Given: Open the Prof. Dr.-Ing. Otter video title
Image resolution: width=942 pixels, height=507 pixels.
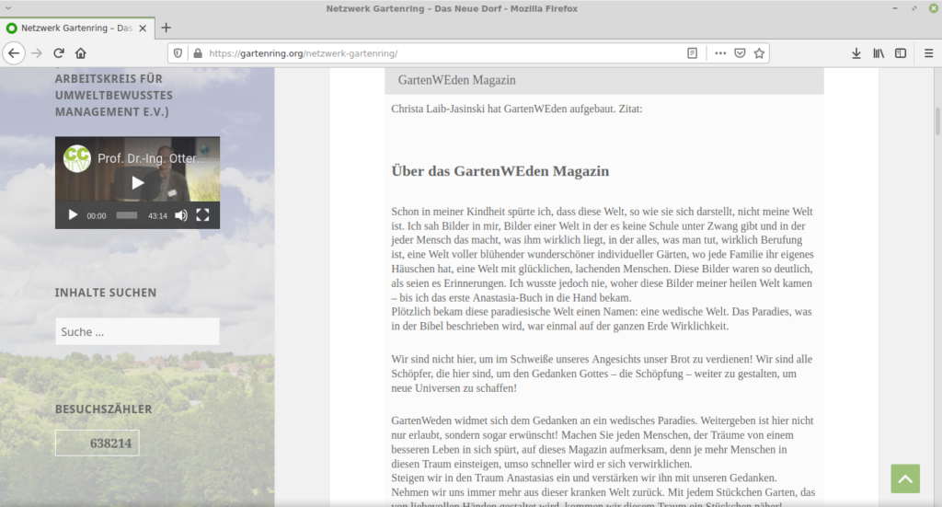Looking at the screenshot, I should click(x=151, y=158).
